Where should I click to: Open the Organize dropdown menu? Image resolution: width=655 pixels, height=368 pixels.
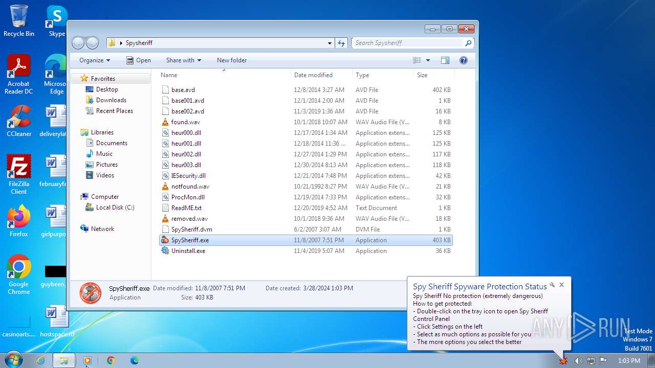[95, 60]
